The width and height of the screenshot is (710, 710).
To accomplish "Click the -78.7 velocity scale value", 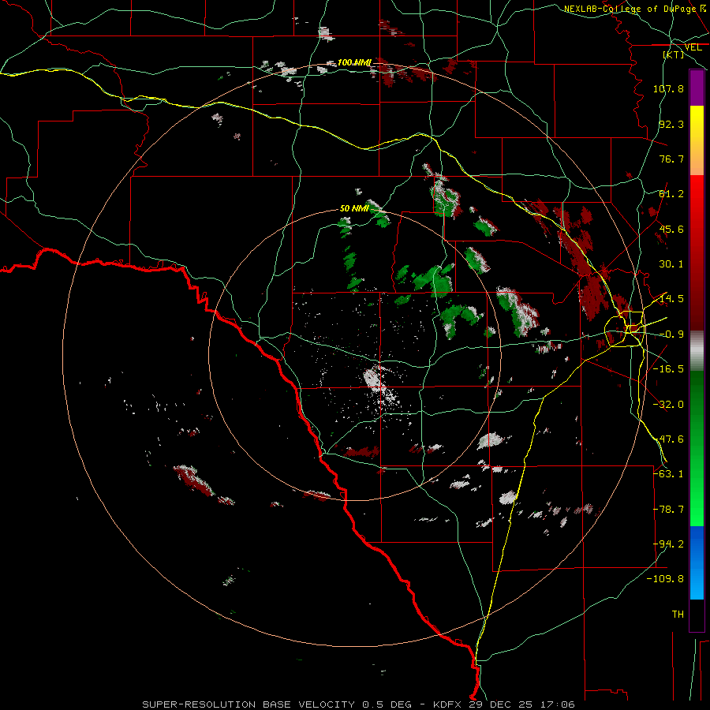I will point(668,510).
